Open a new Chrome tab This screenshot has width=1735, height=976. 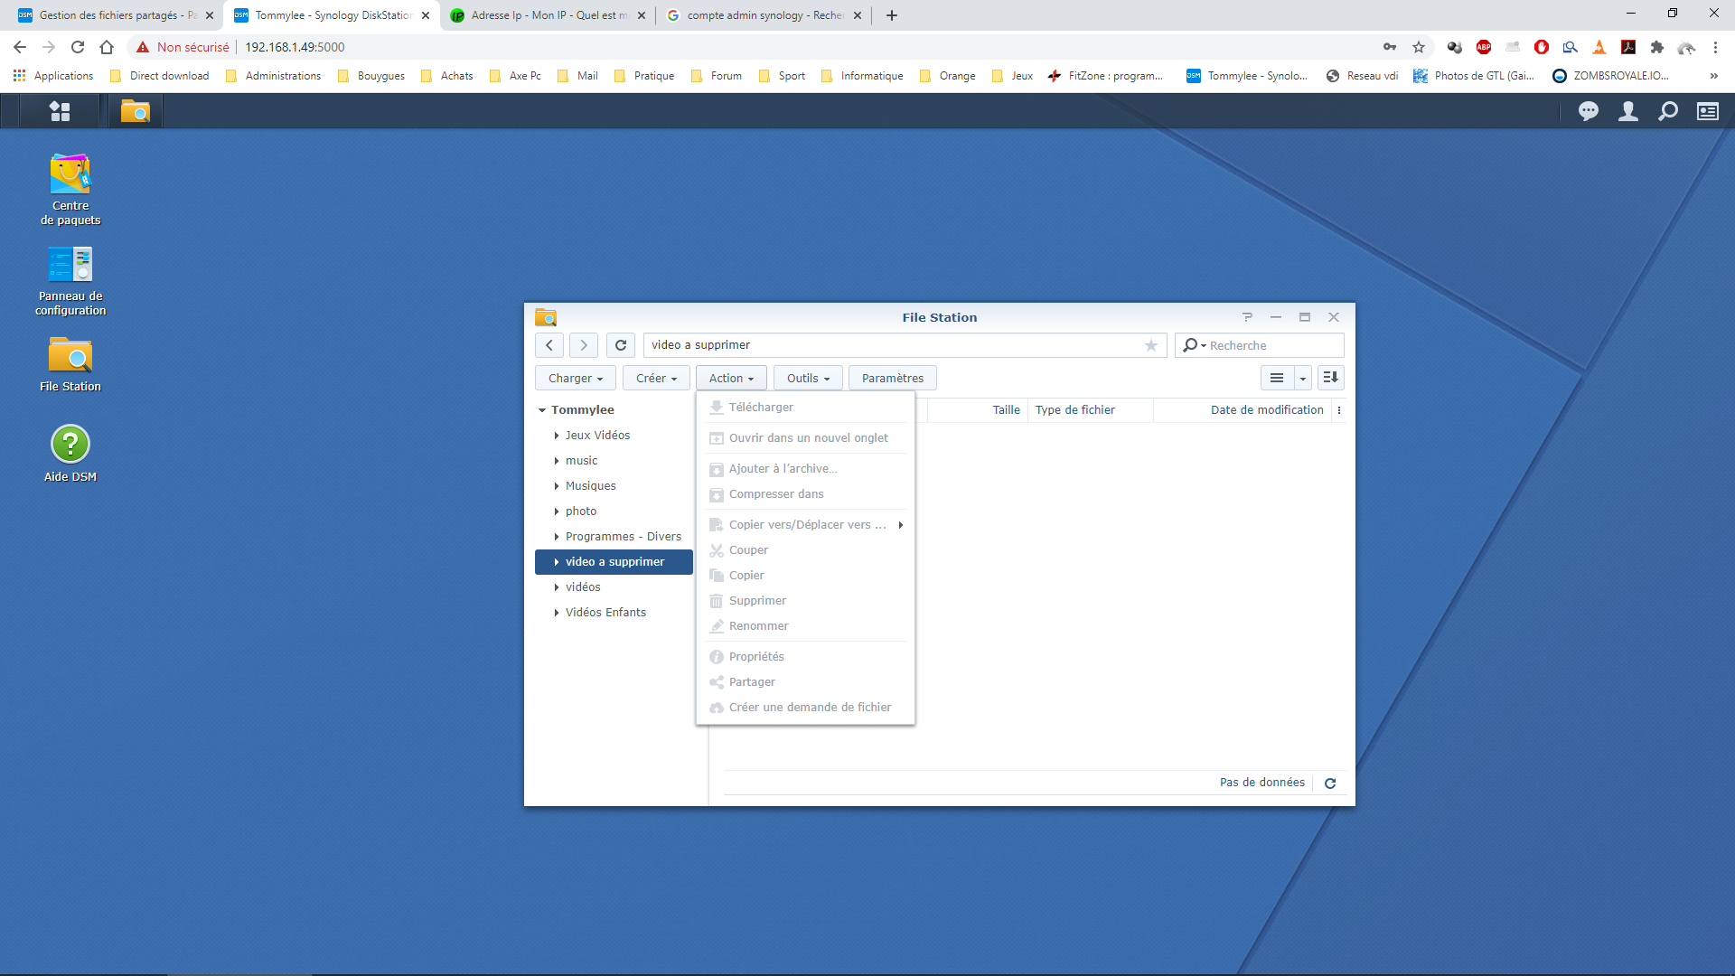(x=892, y=15)
